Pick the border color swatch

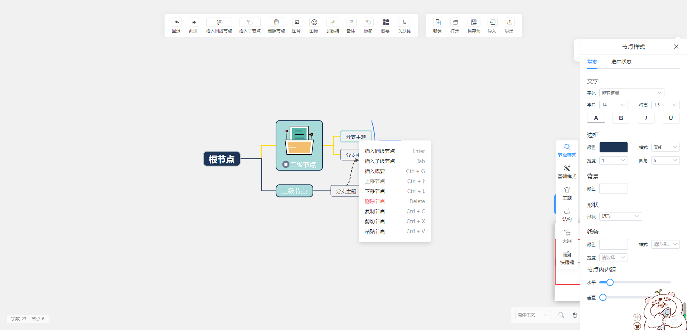[613, 147]
